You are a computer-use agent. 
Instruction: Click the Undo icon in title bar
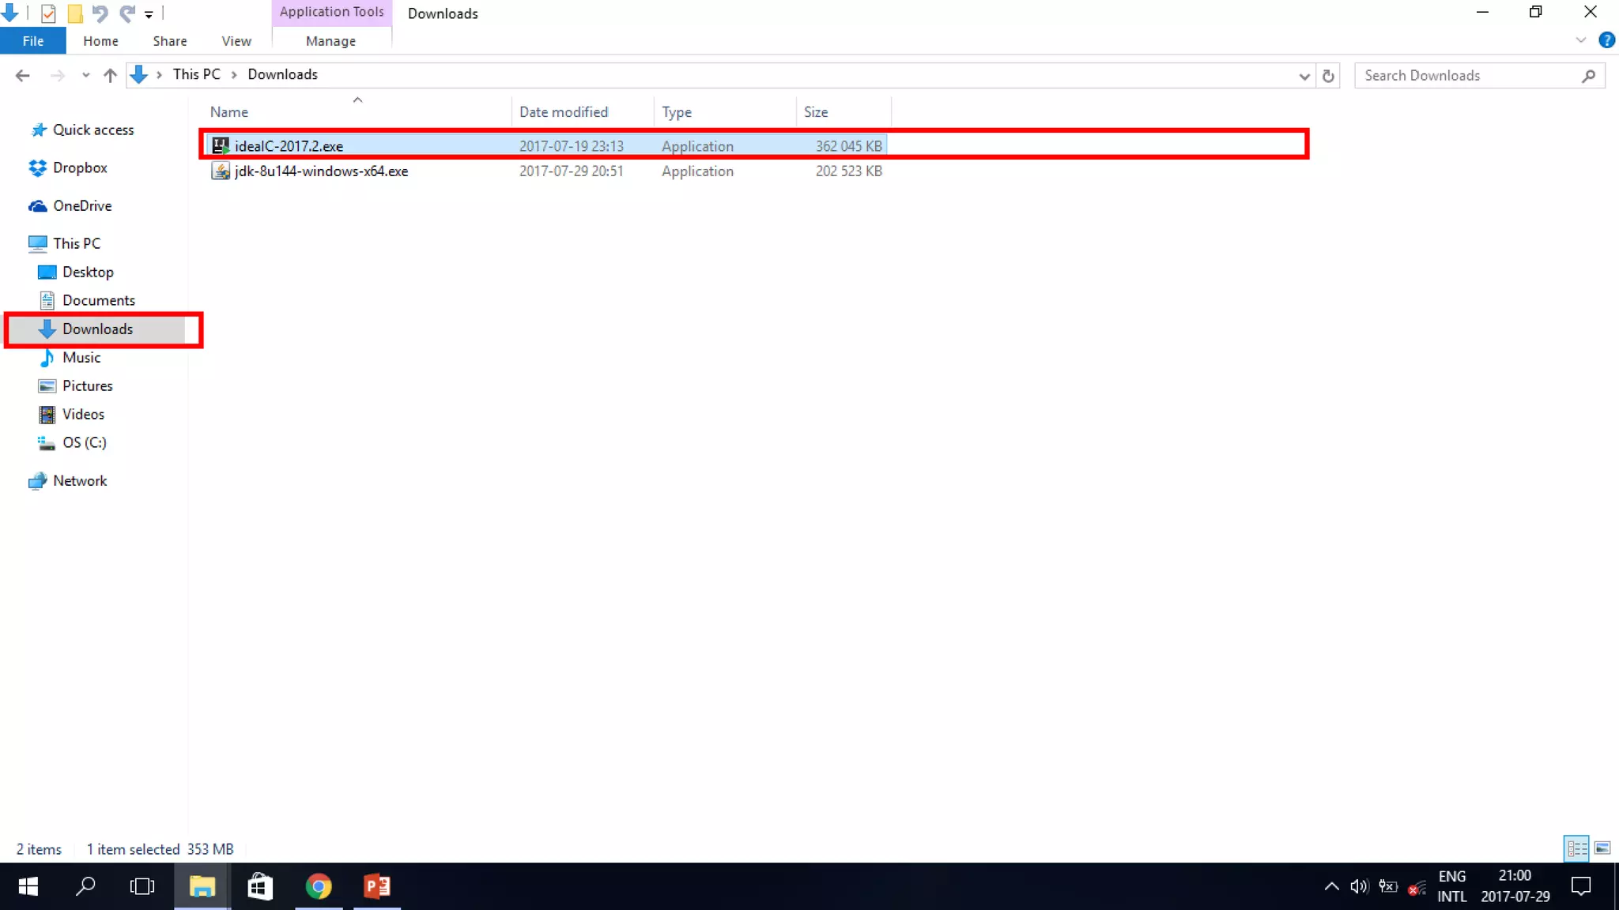(x=100, y=13)
